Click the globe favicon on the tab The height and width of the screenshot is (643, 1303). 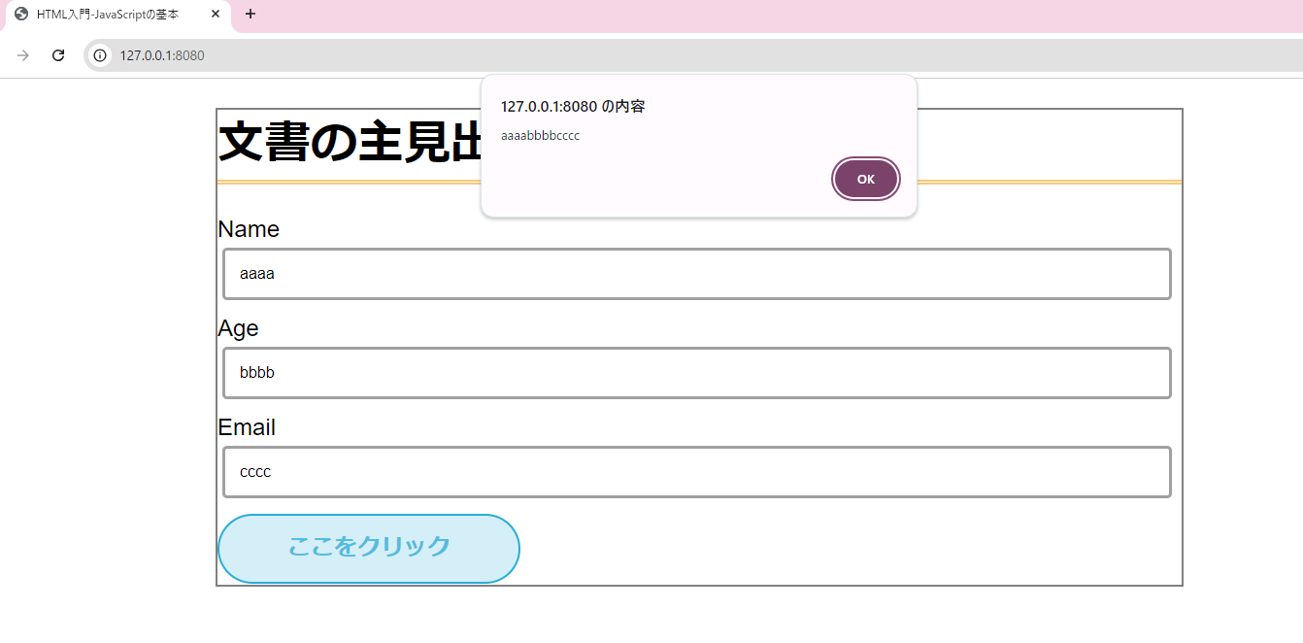(21, 15)
